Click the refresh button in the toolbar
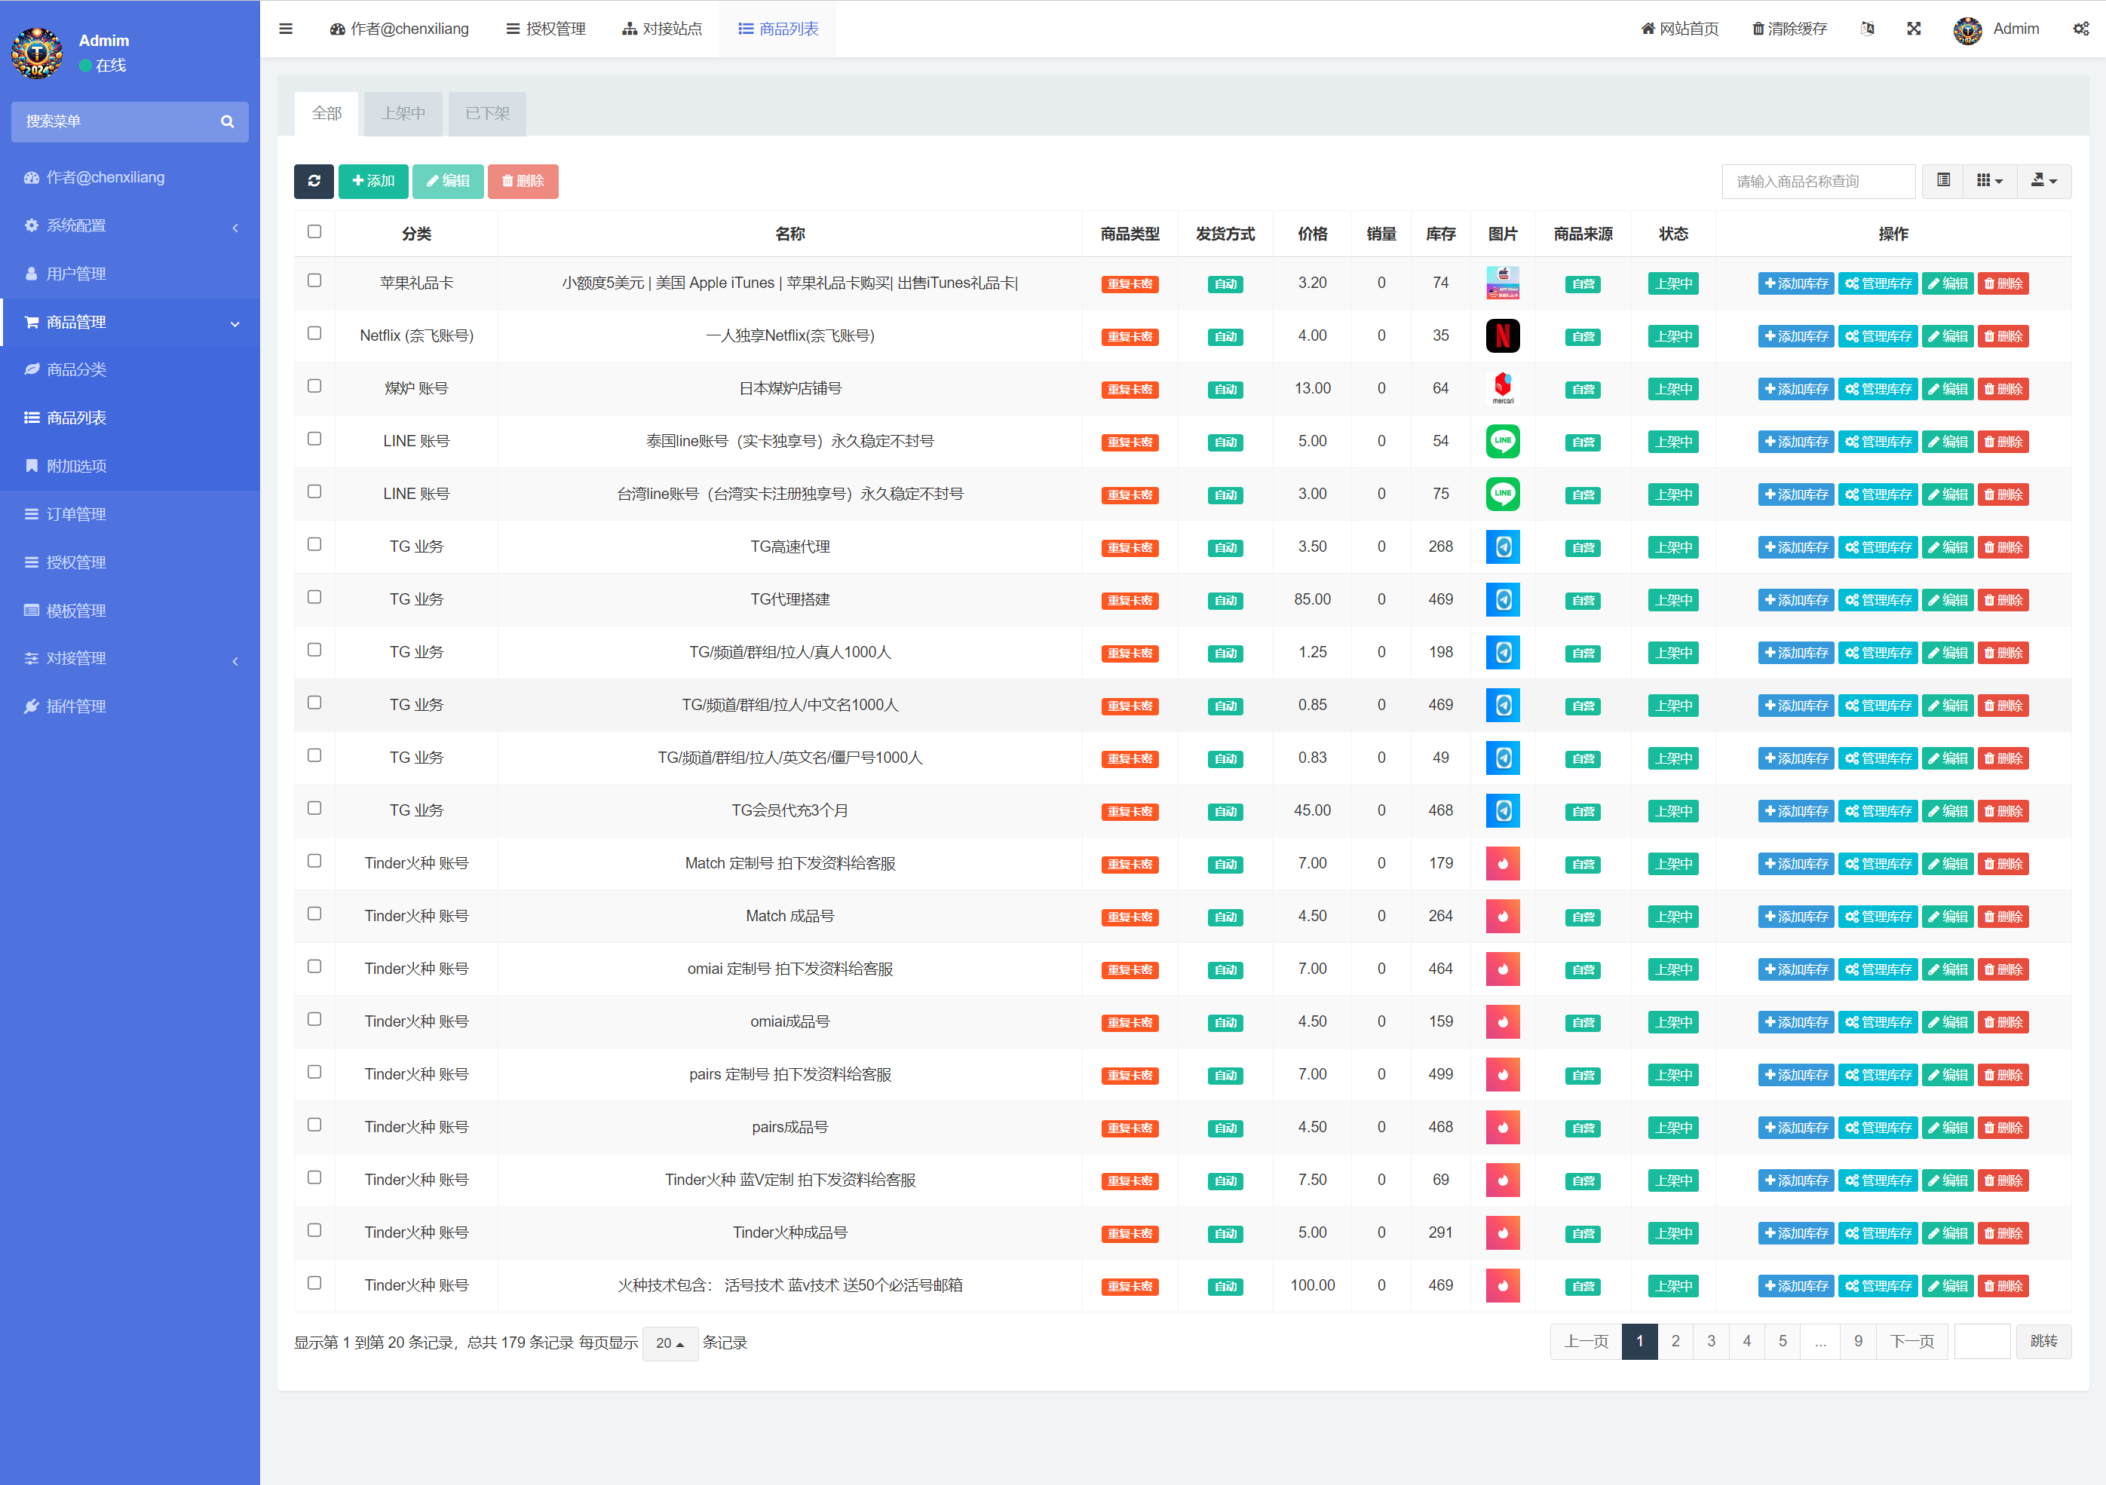 click(314, 181)
